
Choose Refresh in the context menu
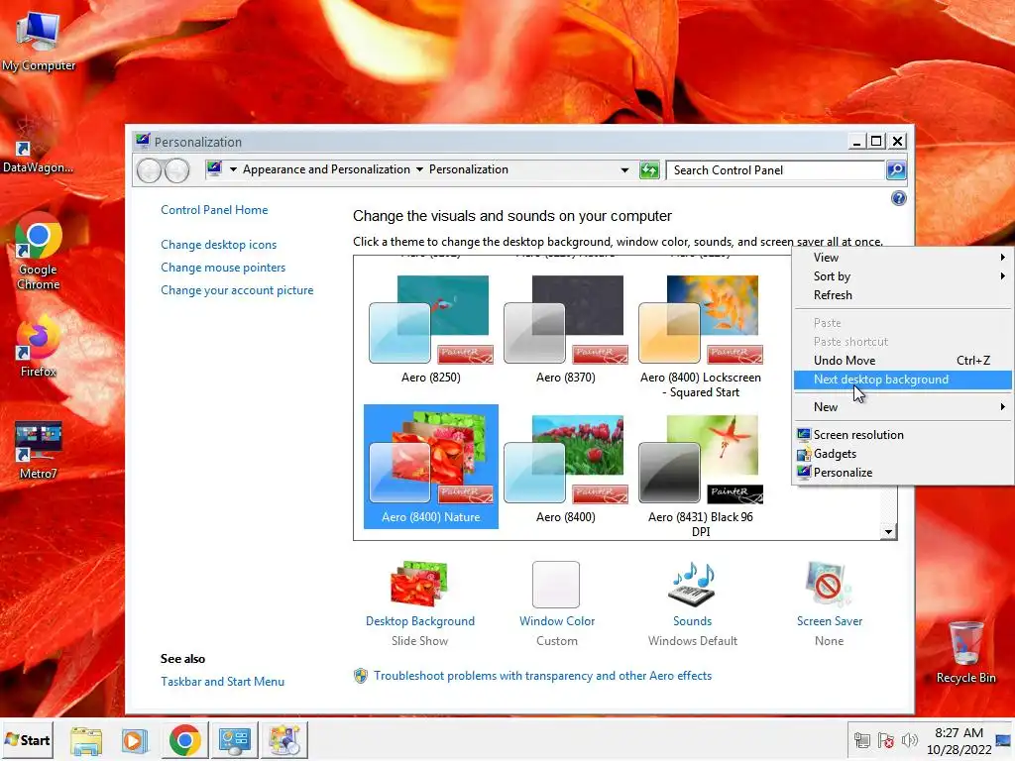pyautogui.click(x=902, y=295)
